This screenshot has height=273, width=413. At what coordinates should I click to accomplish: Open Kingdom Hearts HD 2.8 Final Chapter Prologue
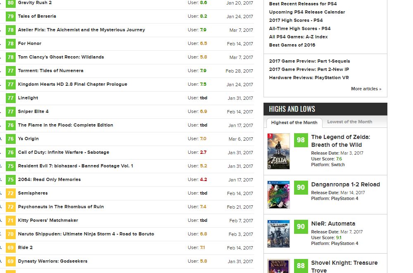coord(72,84)
